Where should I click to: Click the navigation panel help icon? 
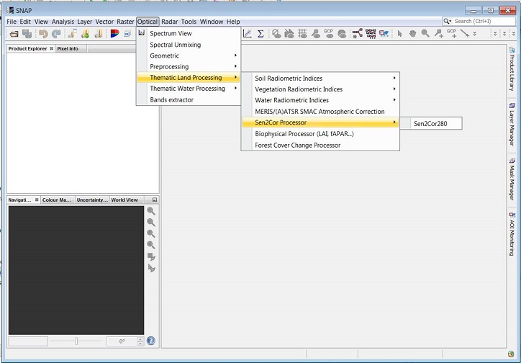click(x=151, y=341)
